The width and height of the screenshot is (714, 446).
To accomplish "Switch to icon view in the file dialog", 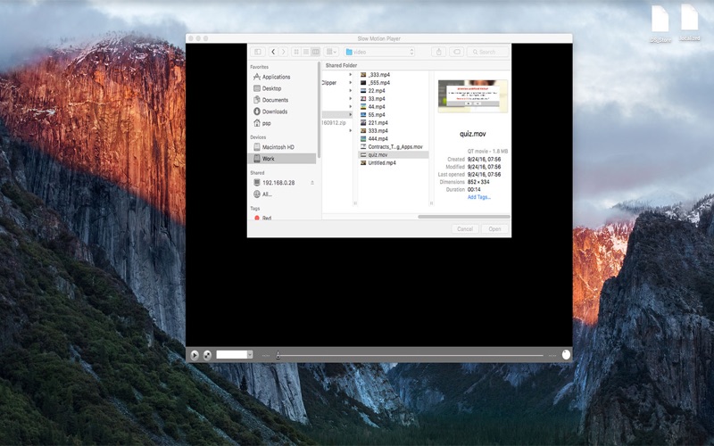I will click(x=296, y=52).
